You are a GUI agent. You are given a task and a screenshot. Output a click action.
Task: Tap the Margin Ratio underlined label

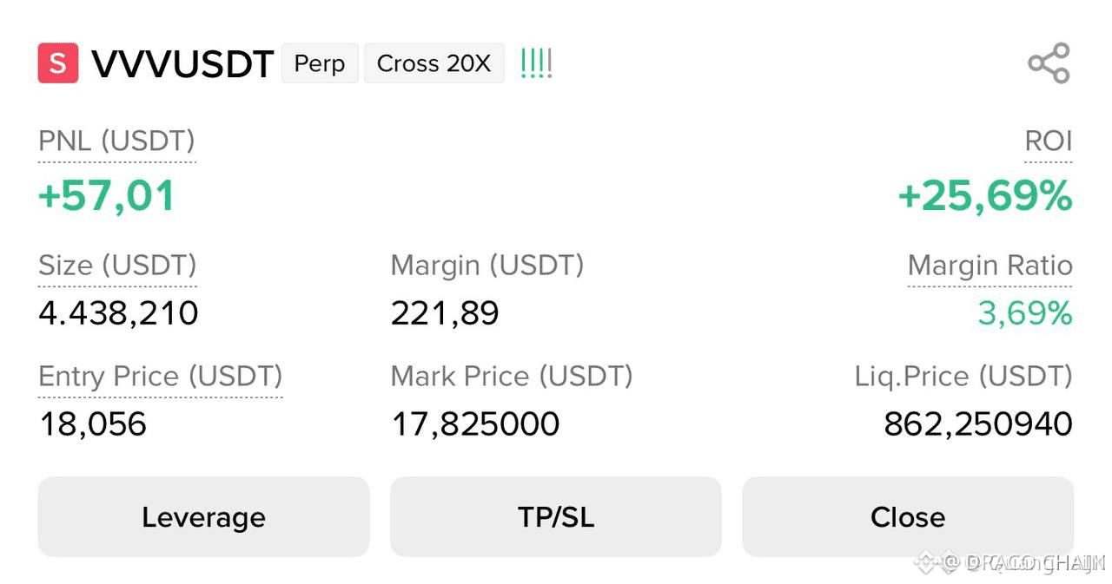point(990,266)
